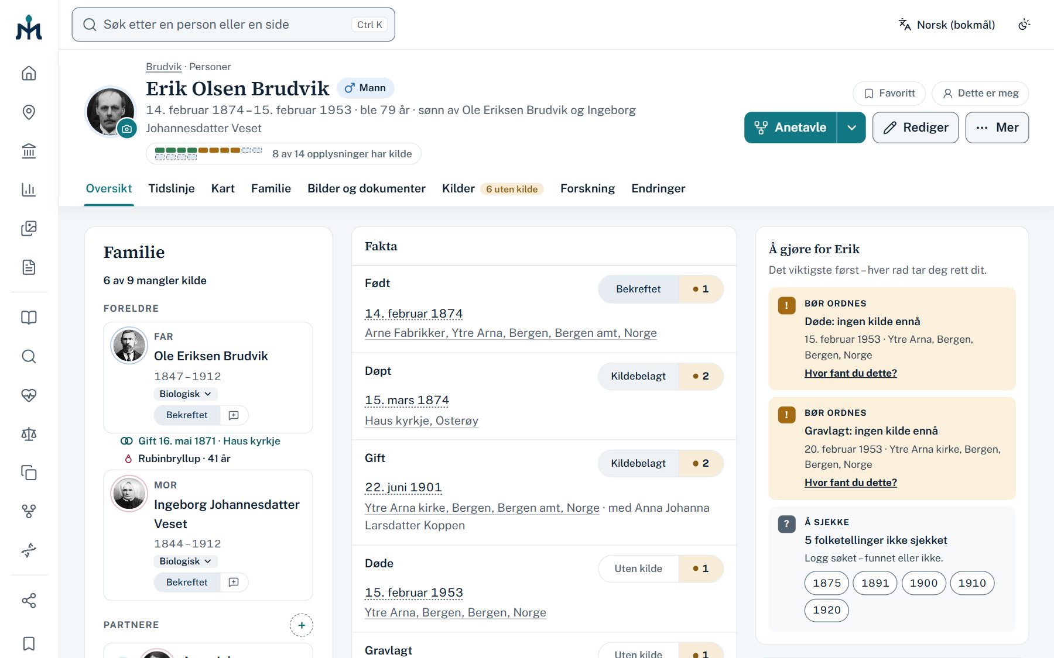This screenshot has width=1054, height=658.
Task: Toggle Dette er meg
Action: click(x=980, y=94)
